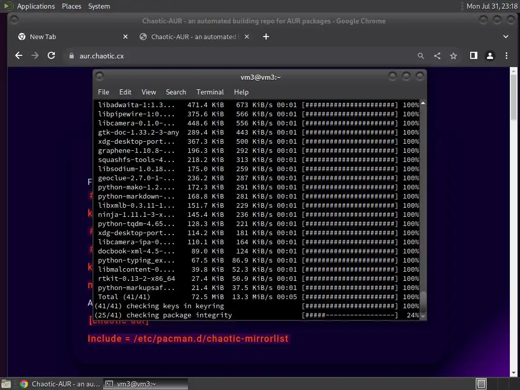Open Chrome's page search magnifier icon

[x=420, y=56]
